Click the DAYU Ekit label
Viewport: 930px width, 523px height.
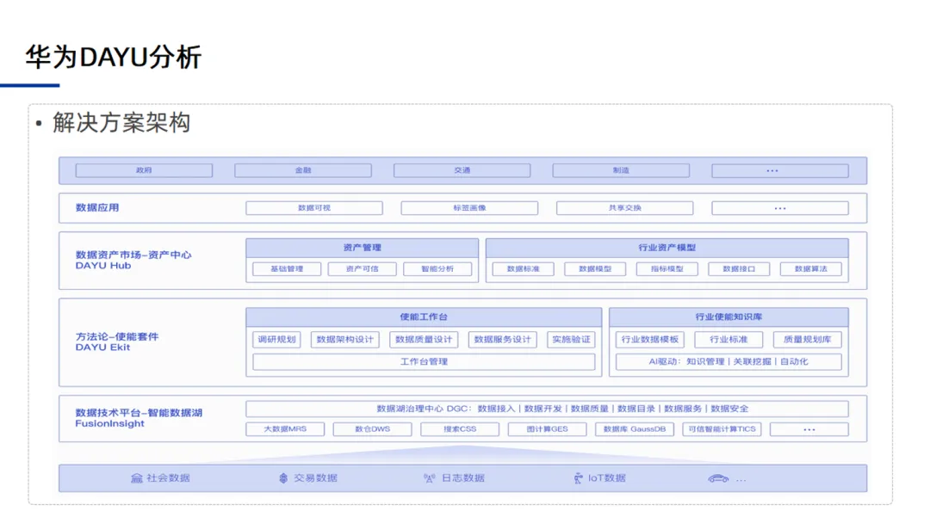(x=102, y=348)
